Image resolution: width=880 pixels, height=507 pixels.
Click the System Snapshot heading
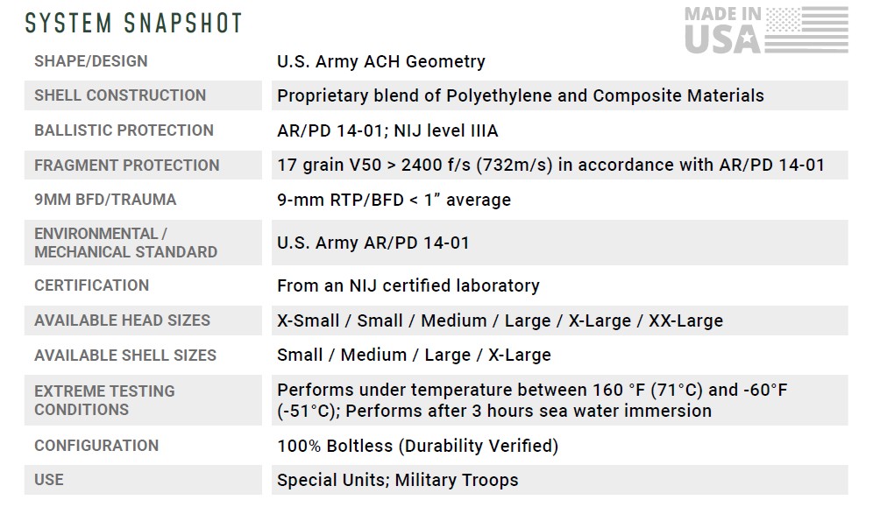134,24
